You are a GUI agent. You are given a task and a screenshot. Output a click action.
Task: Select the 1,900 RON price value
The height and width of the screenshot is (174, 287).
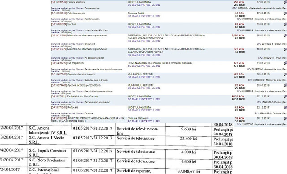(x=238, y=35)
